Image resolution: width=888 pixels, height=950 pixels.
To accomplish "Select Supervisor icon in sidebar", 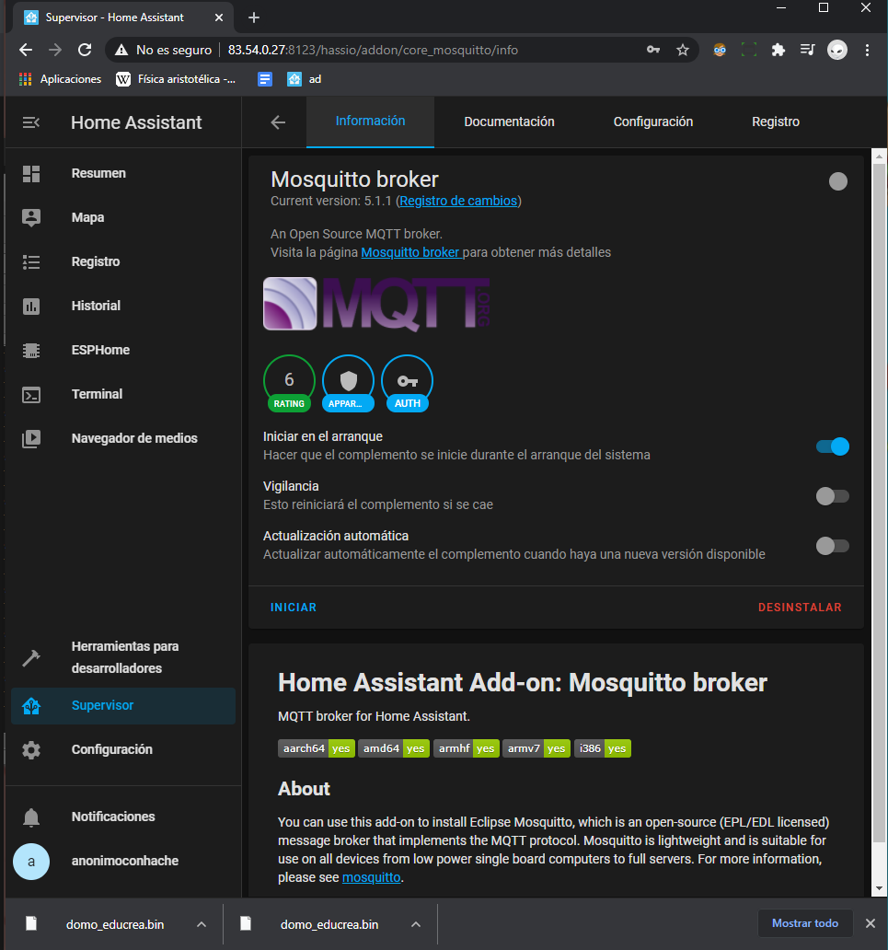I will [x=31, y=706].
